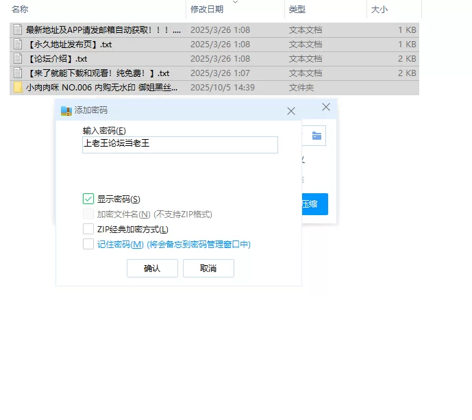
Task: Uncheck the 显示密码 checkbox
Action: click(x=88, y=199)
